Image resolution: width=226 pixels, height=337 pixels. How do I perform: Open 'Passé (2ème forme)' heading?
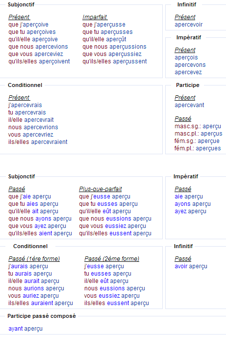coord(112,259)
